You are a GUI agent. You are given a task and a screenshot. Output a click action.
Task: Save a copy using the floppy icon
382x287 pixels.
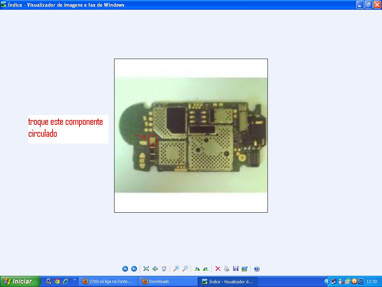click(236, 269)
